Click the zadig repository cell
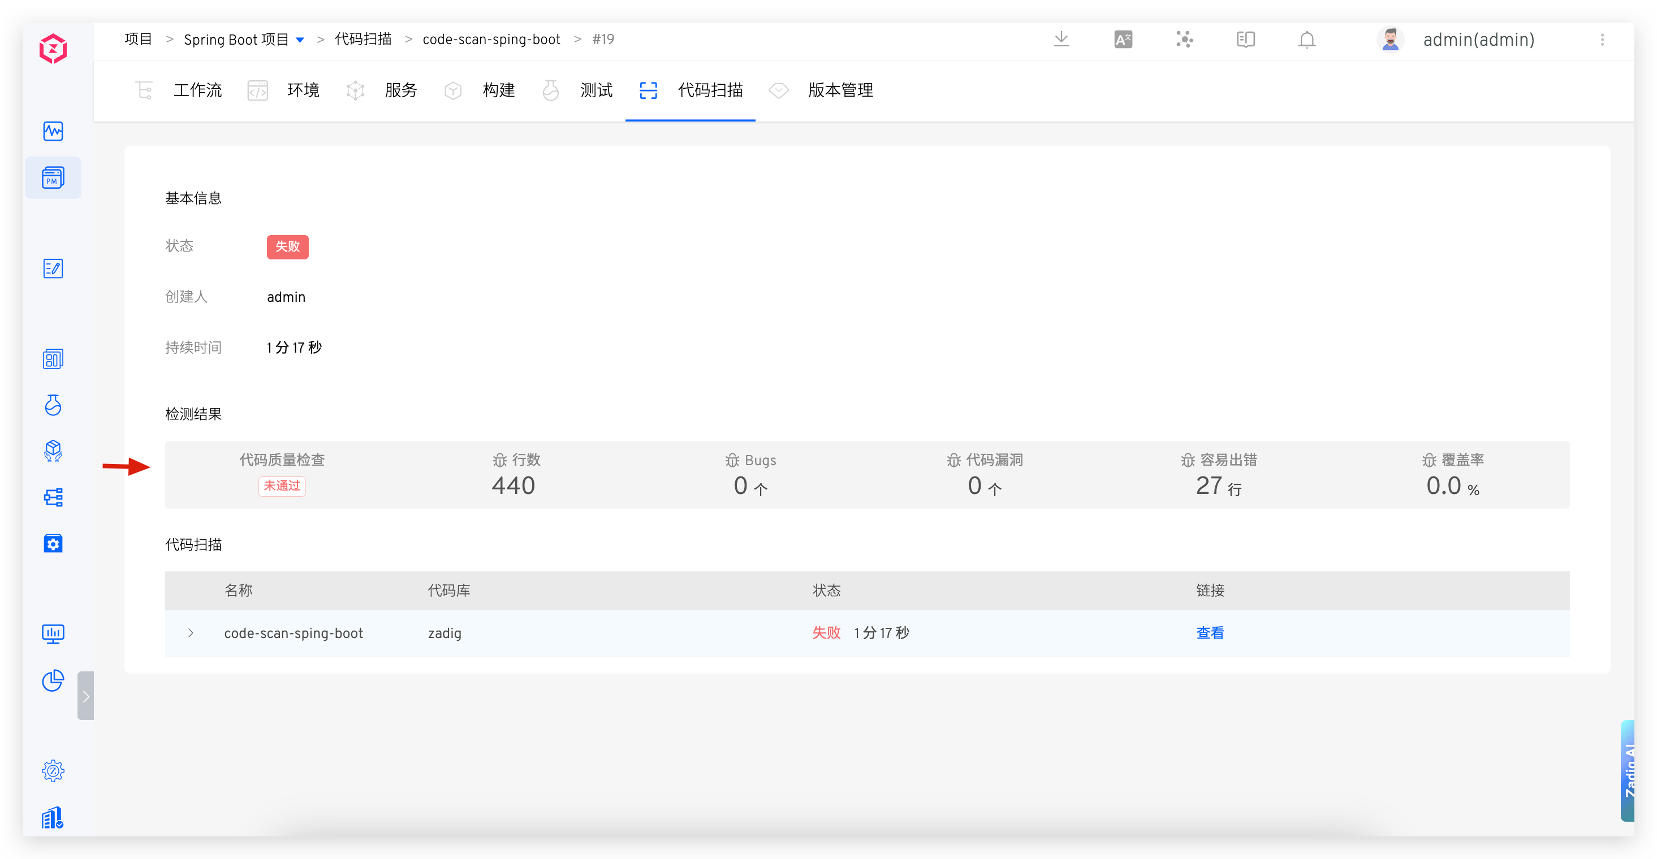Screen dimensions: 1657x859 [445, 634]
